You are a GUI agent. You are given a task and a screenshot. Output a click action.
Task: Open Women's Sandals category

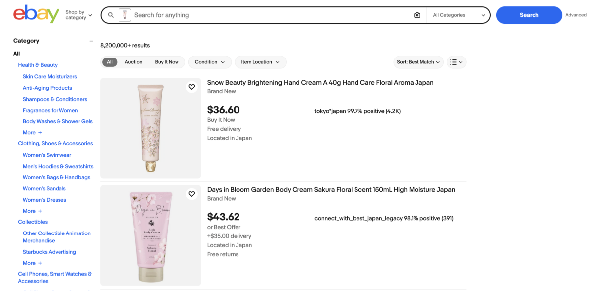44,189
